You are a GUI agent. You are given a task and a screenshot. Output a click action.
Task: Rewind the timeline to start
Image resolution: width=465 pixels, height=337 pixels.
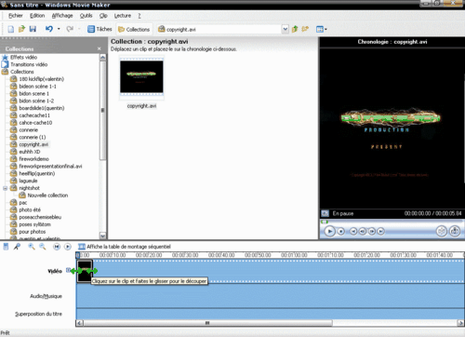coord(57,247)
